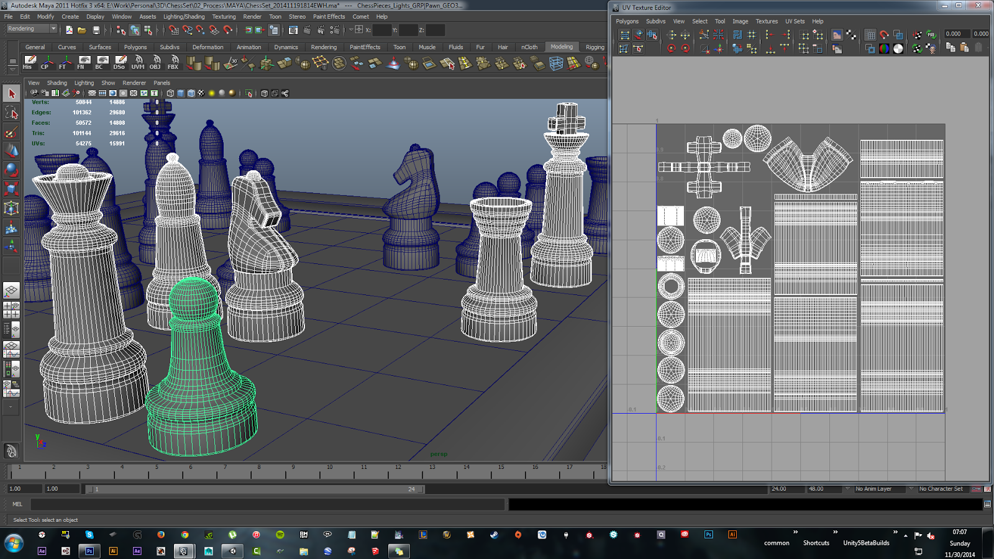Activate the Rotate tool in the toolbox
994x559 pixels.
pyautogui.click(x=11, y=170)
